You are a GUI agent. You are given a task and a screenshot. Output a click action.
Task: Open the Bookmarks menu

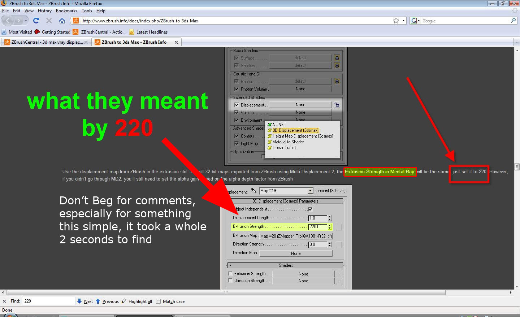[66, 11]
